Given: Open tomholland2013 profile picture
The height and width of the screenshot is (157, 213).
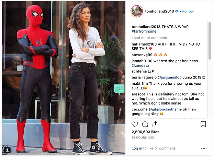Looking at the screenshot, I should click(x=137, y=11).
